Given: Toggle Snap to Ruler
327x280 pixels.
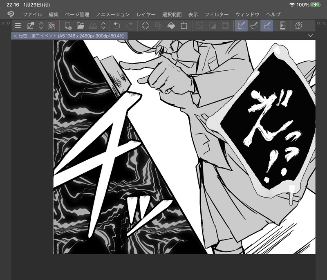Looking at the screenshot, I should pyautogui.click(x=241, y=26).
